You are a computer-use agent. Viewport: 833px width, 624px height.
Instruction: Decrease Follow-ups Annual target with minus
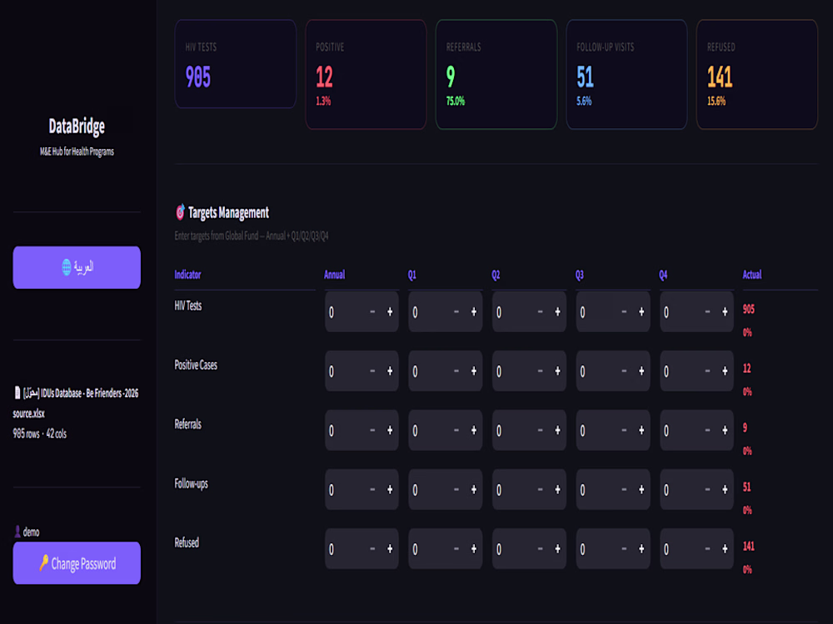point(372,490)
